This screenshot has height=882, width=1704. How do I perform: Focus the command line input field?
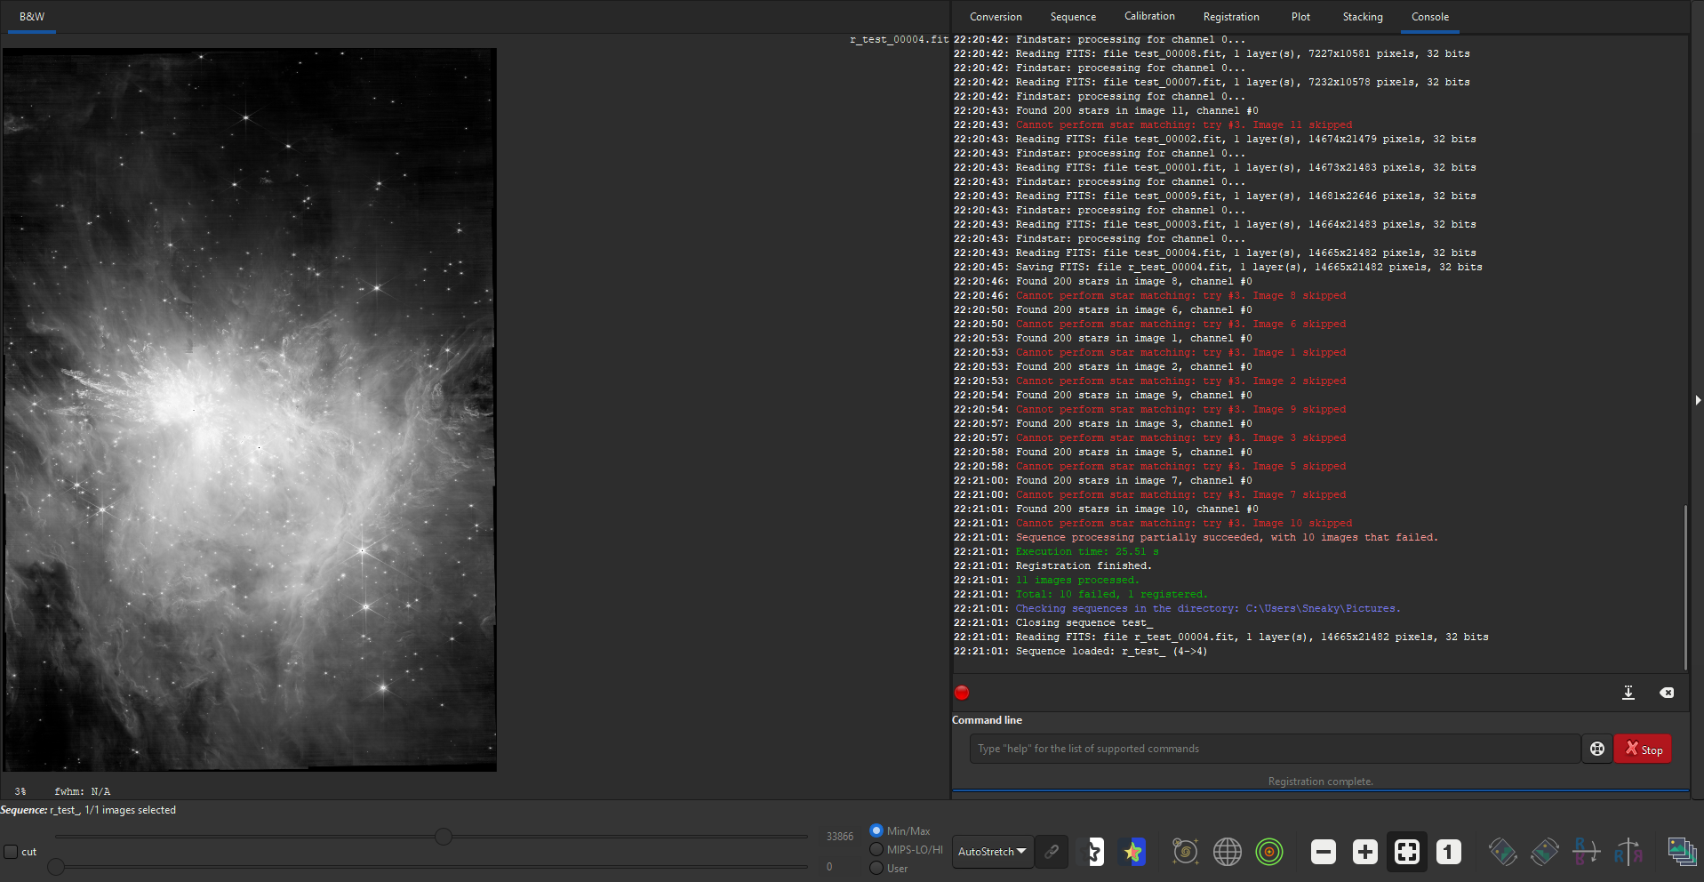[x=1274, y=749]
